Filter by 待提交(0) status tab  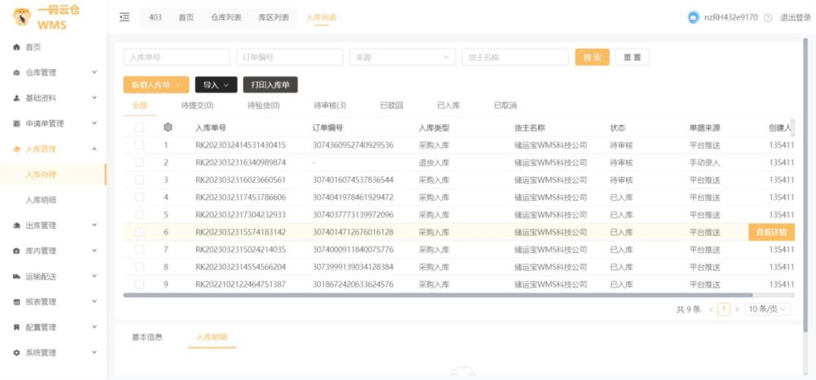click(x=197, y=105)
